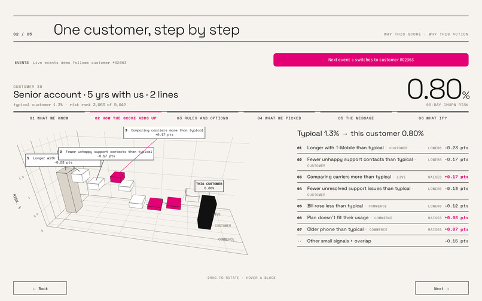Select row 02 Fewer unhappy support contacts
Viewport: 482px width, 301px height.
point(383,162)
